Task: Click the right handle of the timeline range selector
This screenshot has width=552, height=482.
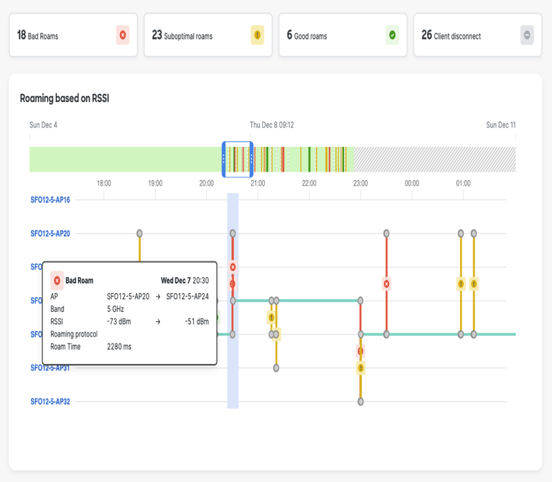Action: pos(251,159)
